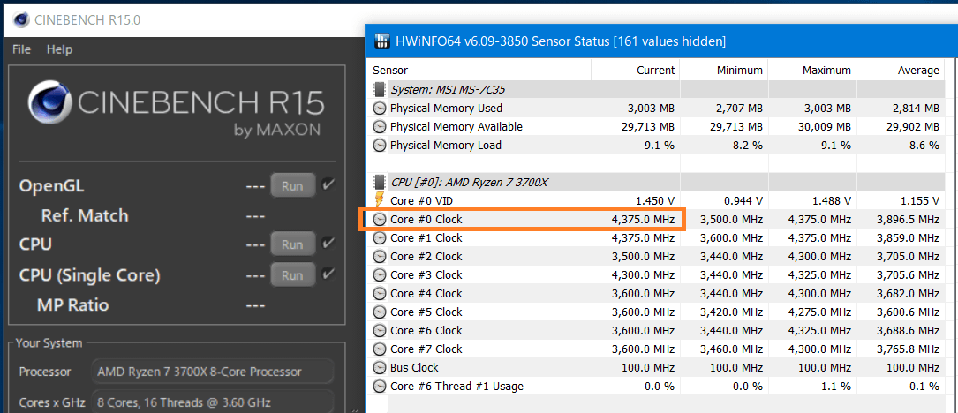Select the Core #2 Clock row label
Viewport: 958px width, 413px height.
pyautogui.click(x=426, y=256)
